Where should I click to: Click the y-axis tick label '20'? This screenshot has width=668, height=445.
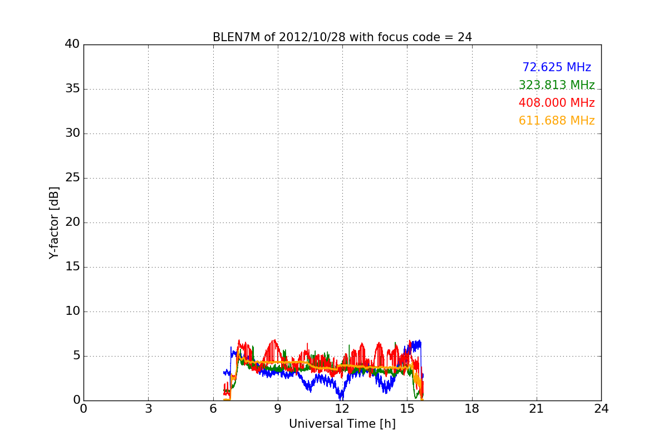tap(72, 222)
